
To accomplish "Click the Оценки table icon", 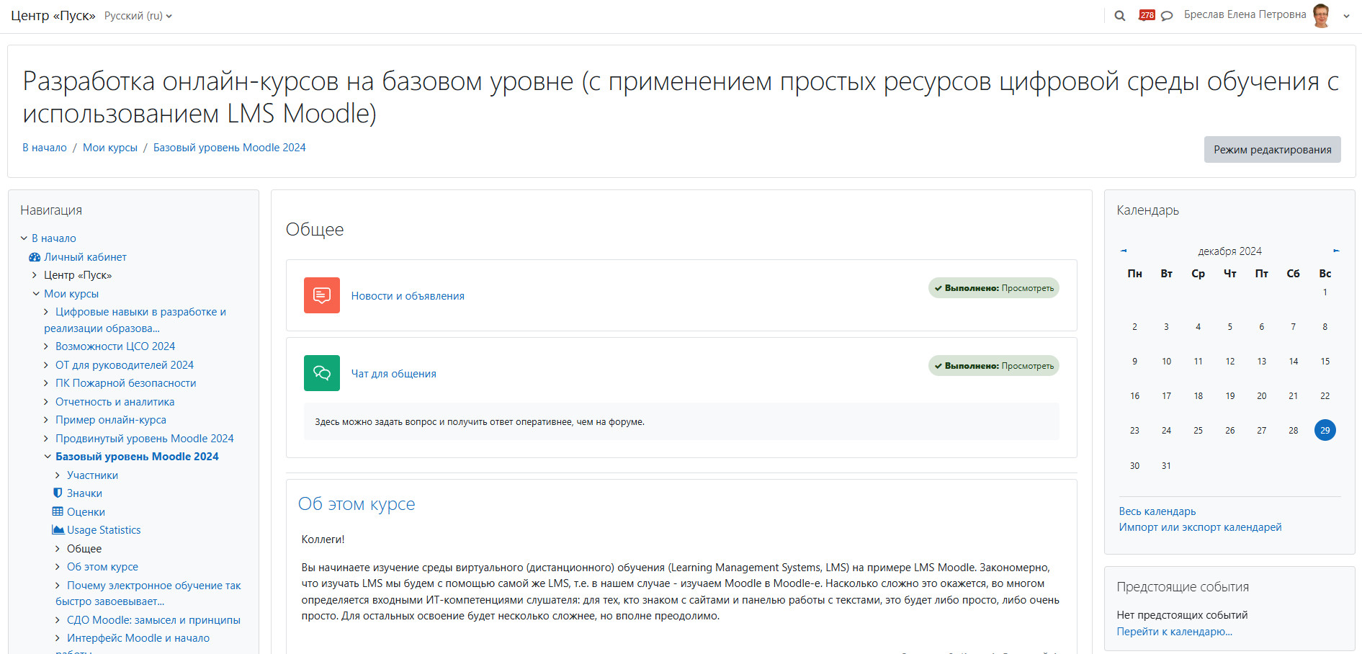I will [58, 511].
